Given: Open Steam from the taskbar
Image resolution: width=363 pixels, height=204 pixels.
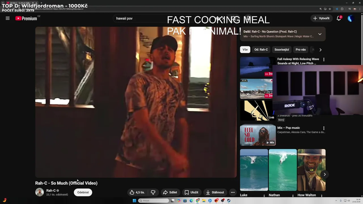Looking at the screenshot, I should click(229, 201).
